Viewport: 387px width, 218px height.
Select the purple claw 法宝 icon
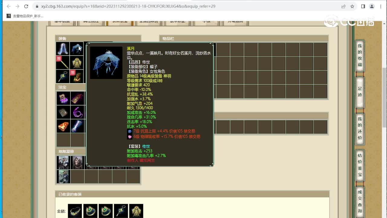coord(63,98)
